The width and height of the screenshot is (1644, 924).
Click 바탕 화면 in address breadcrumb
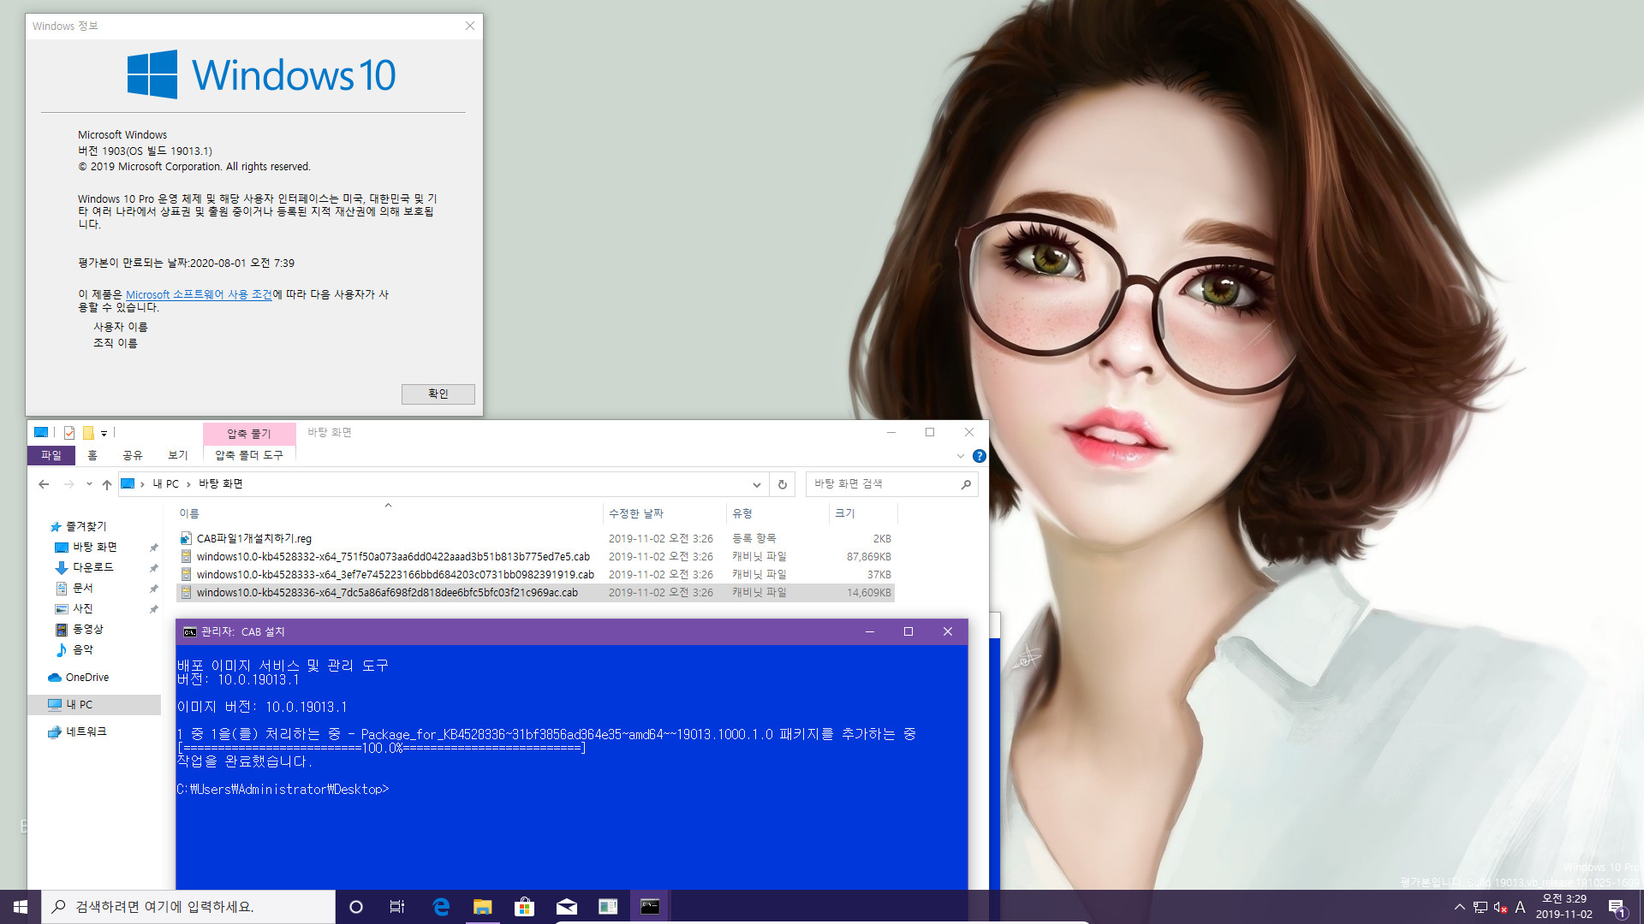point(221,484)
